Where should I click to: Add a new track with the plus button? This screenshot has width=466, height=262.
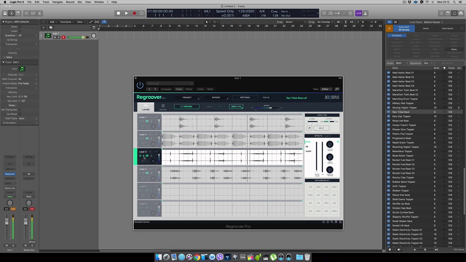43,27
